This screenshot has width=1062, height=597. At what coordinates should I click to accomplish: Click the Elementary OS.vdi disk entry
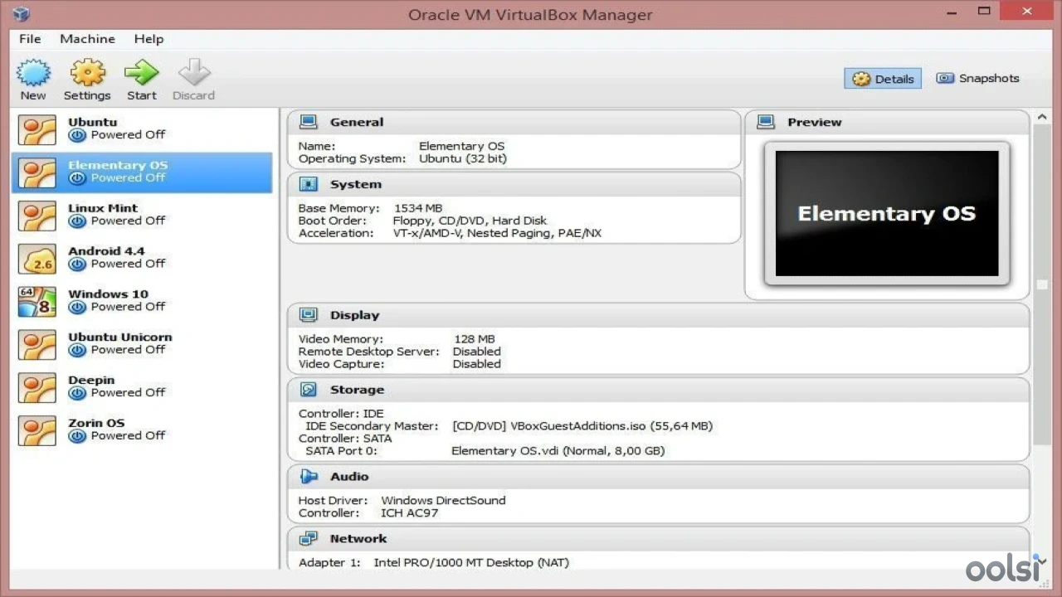pos(558,451)
